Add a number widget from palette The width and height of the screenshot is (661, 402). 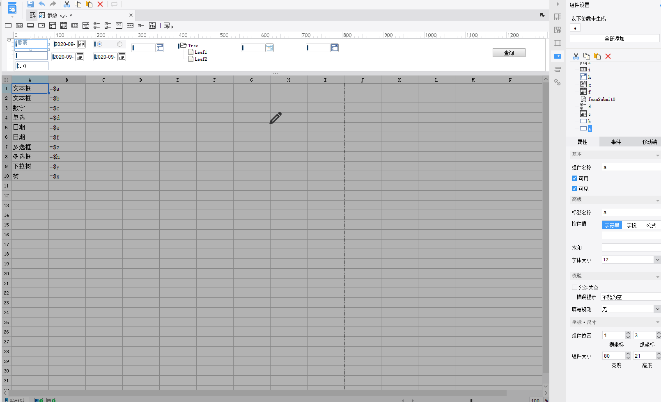(x=75, y=25)
